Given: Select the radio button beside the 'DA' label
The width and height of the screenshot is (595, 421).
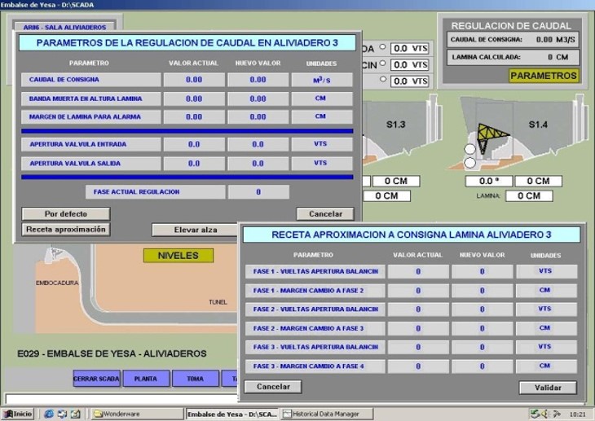Looking at the screenshot, I should click(383, 47).
